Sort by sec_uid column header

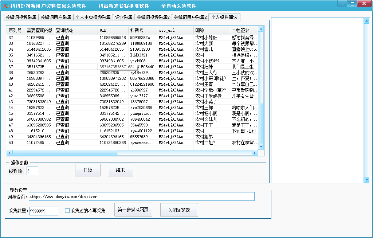[175, 30]
